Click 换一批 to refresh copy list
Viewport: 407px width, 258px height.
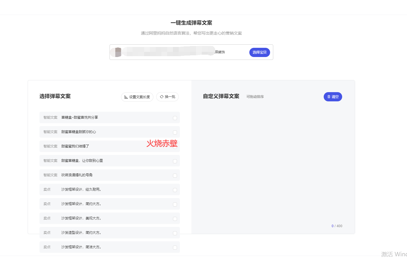pyautogui.click(x=167, y=97)
